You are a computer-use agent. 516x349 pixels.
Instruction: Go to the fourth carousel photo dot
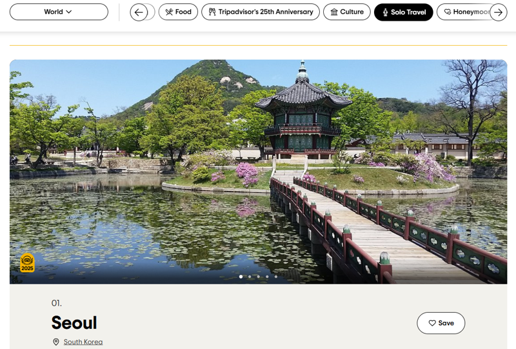pos(267,277)
